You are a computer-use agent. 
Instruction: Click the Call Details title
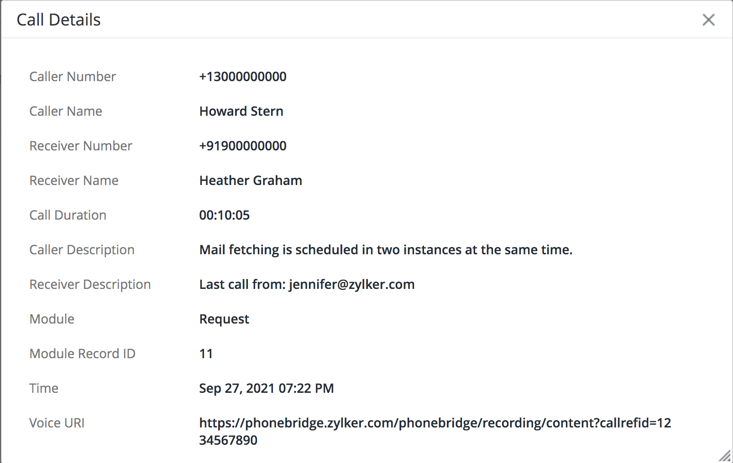pos(58,20)
